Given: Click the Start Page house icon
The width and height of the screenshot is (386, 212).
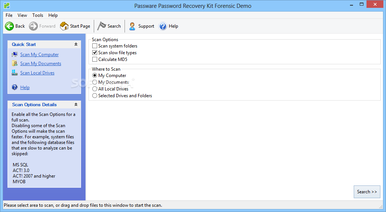Looking at the screenshot, I should (64, 26).
